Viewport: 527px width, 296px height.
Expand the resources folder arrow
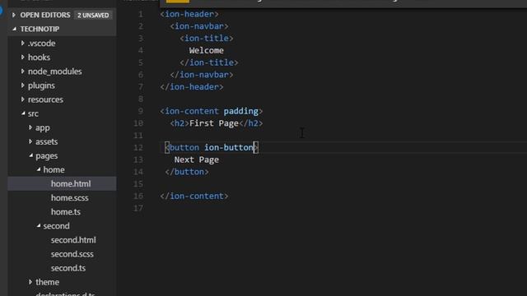tap(22, 99)
